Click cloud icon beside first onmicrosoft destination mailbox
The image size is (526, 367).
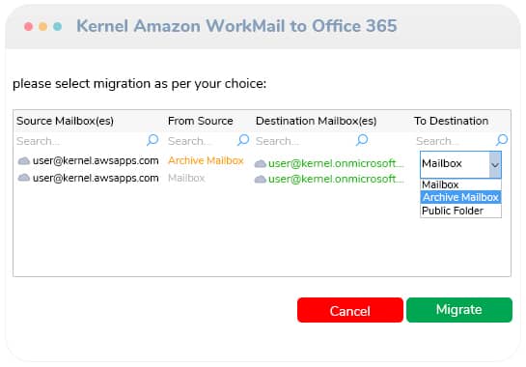click(x=261, y=164)
